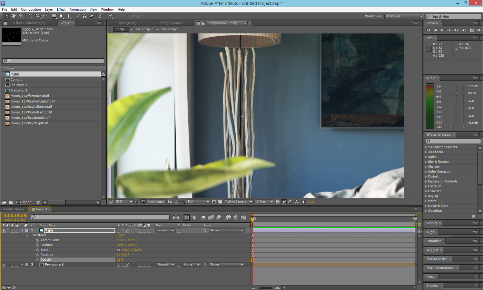Create new folder in Project panel
The width and height of the screenshot is (483, 290).
pos(11,202)
